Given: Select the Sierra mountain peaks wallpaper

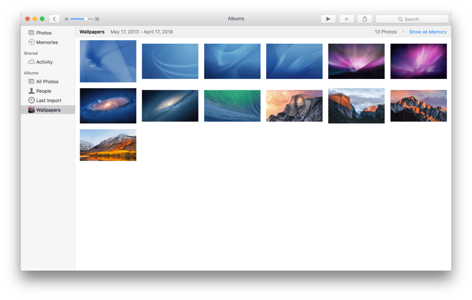Looking at the screenshot, I should coord(419,106).
